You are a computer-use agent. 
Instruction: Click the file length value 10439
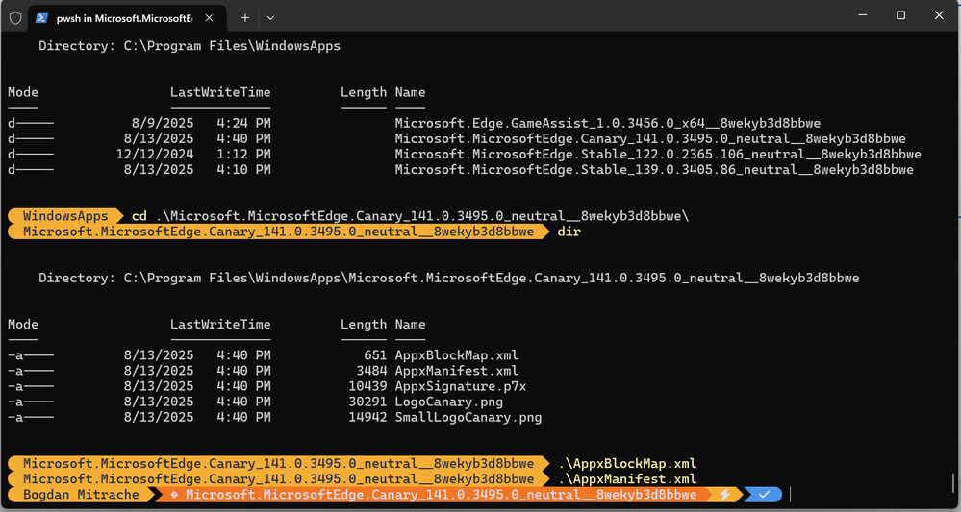pos(367,386)
